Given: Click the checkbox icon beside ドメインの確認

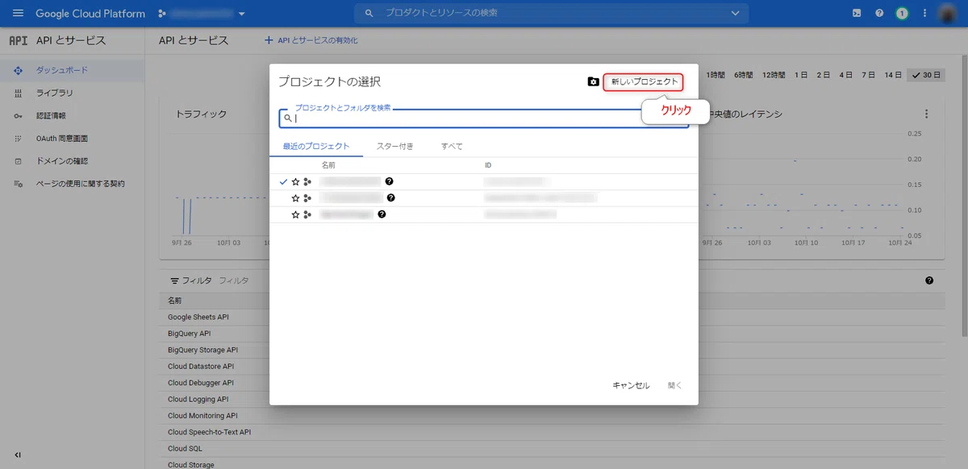Looking at the screenshot, I should 18,161.
